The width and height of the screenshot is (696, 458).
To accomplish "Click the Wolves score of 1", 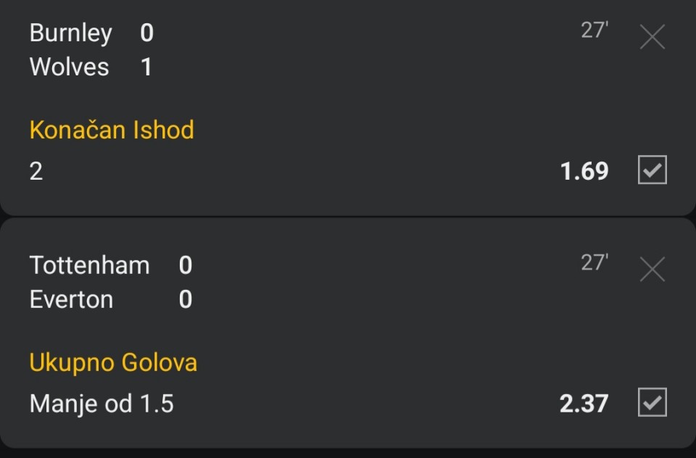I will 146,67.
